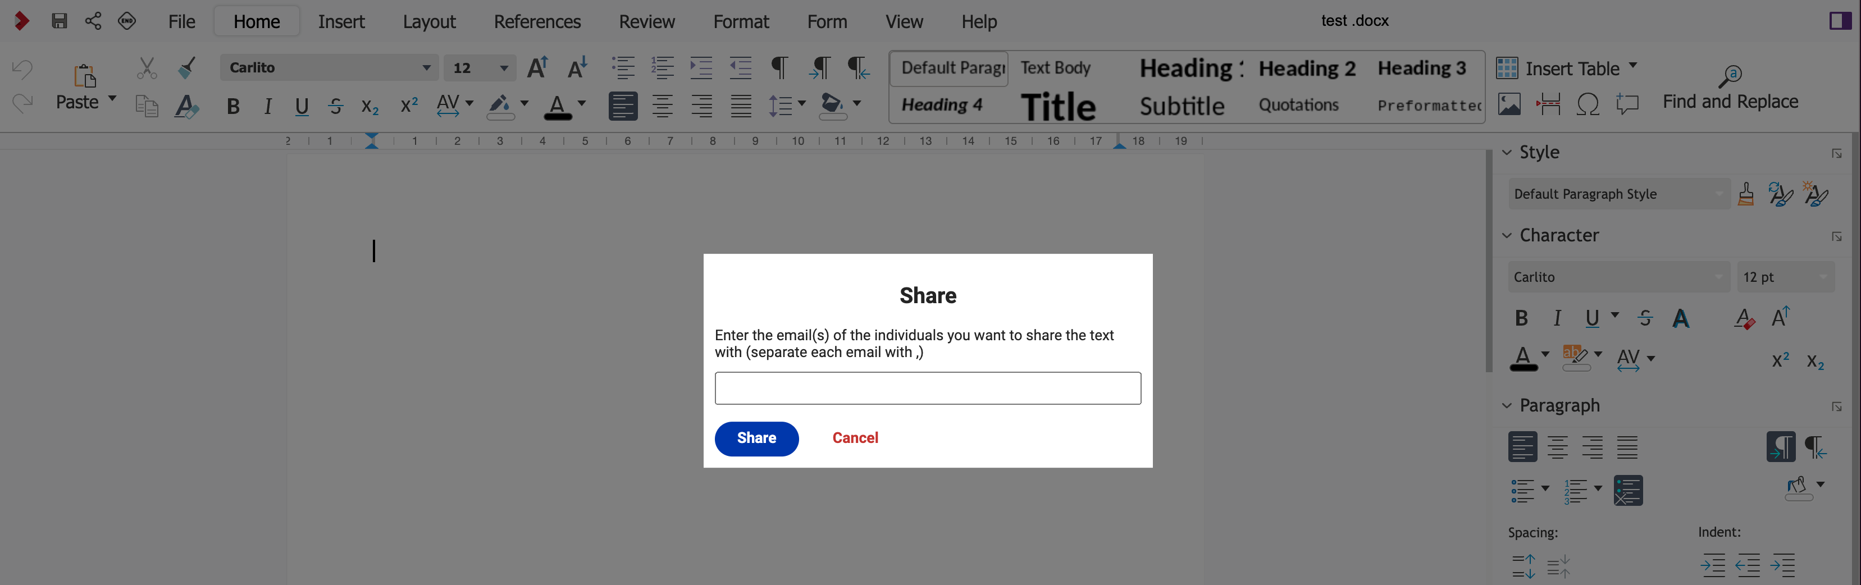Click the email input field in Share dialog
Image resolution: width=1861 pixels, height=585 pixels.
point(928,389)
